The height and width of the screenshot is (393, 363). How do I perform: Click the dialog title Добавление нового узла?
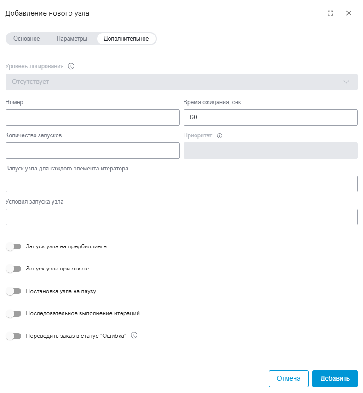coord(47,13)
